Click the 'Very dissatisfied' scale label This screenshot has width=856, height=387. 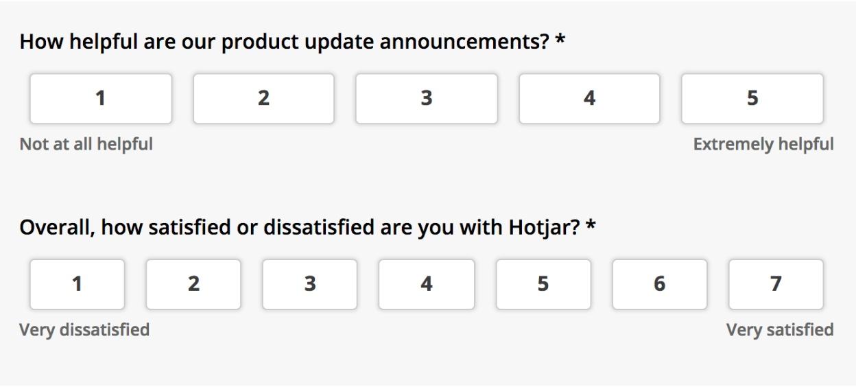pos(84,330)
